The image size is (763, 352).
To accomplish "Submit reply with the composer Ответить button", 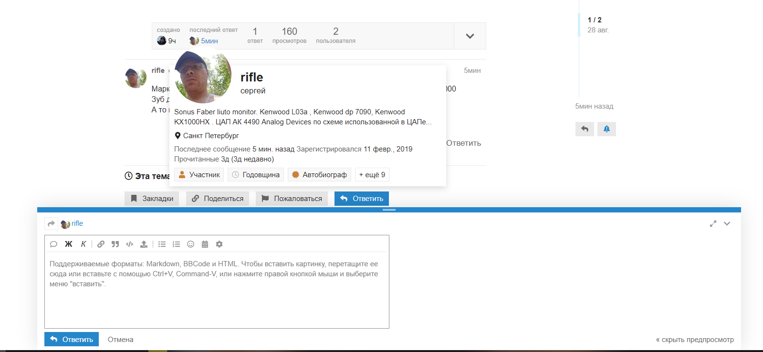I will [x=72, y=339].
